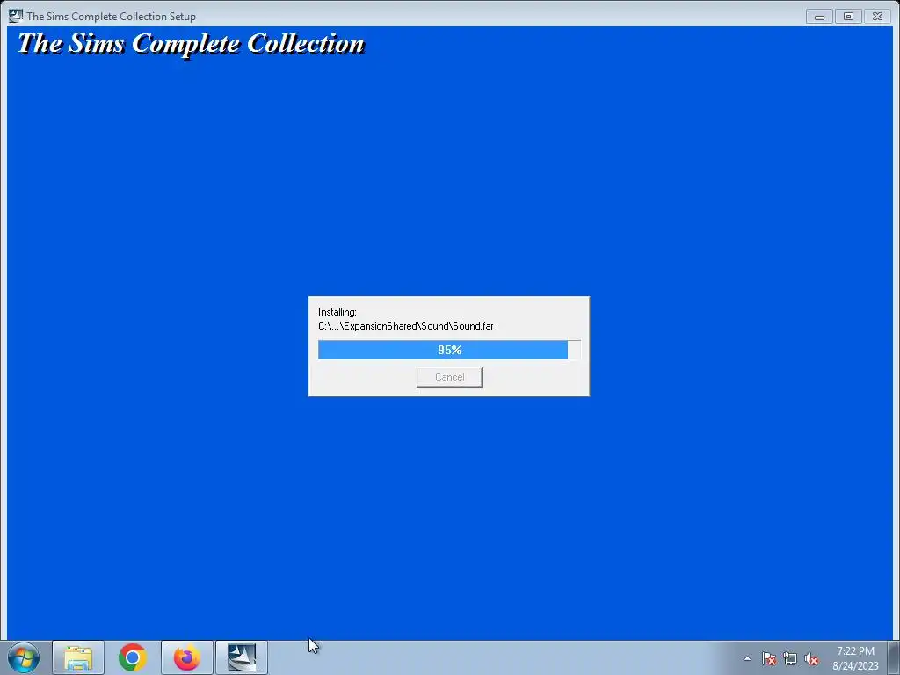Open the network status tray icon
Image resolution: width=900 pixels, height=675 pixels.
790,658
